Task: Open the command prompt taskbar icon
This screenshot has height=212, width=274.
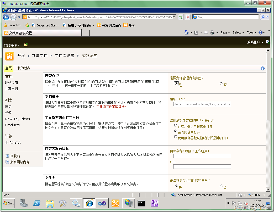Action: (141, 203)
